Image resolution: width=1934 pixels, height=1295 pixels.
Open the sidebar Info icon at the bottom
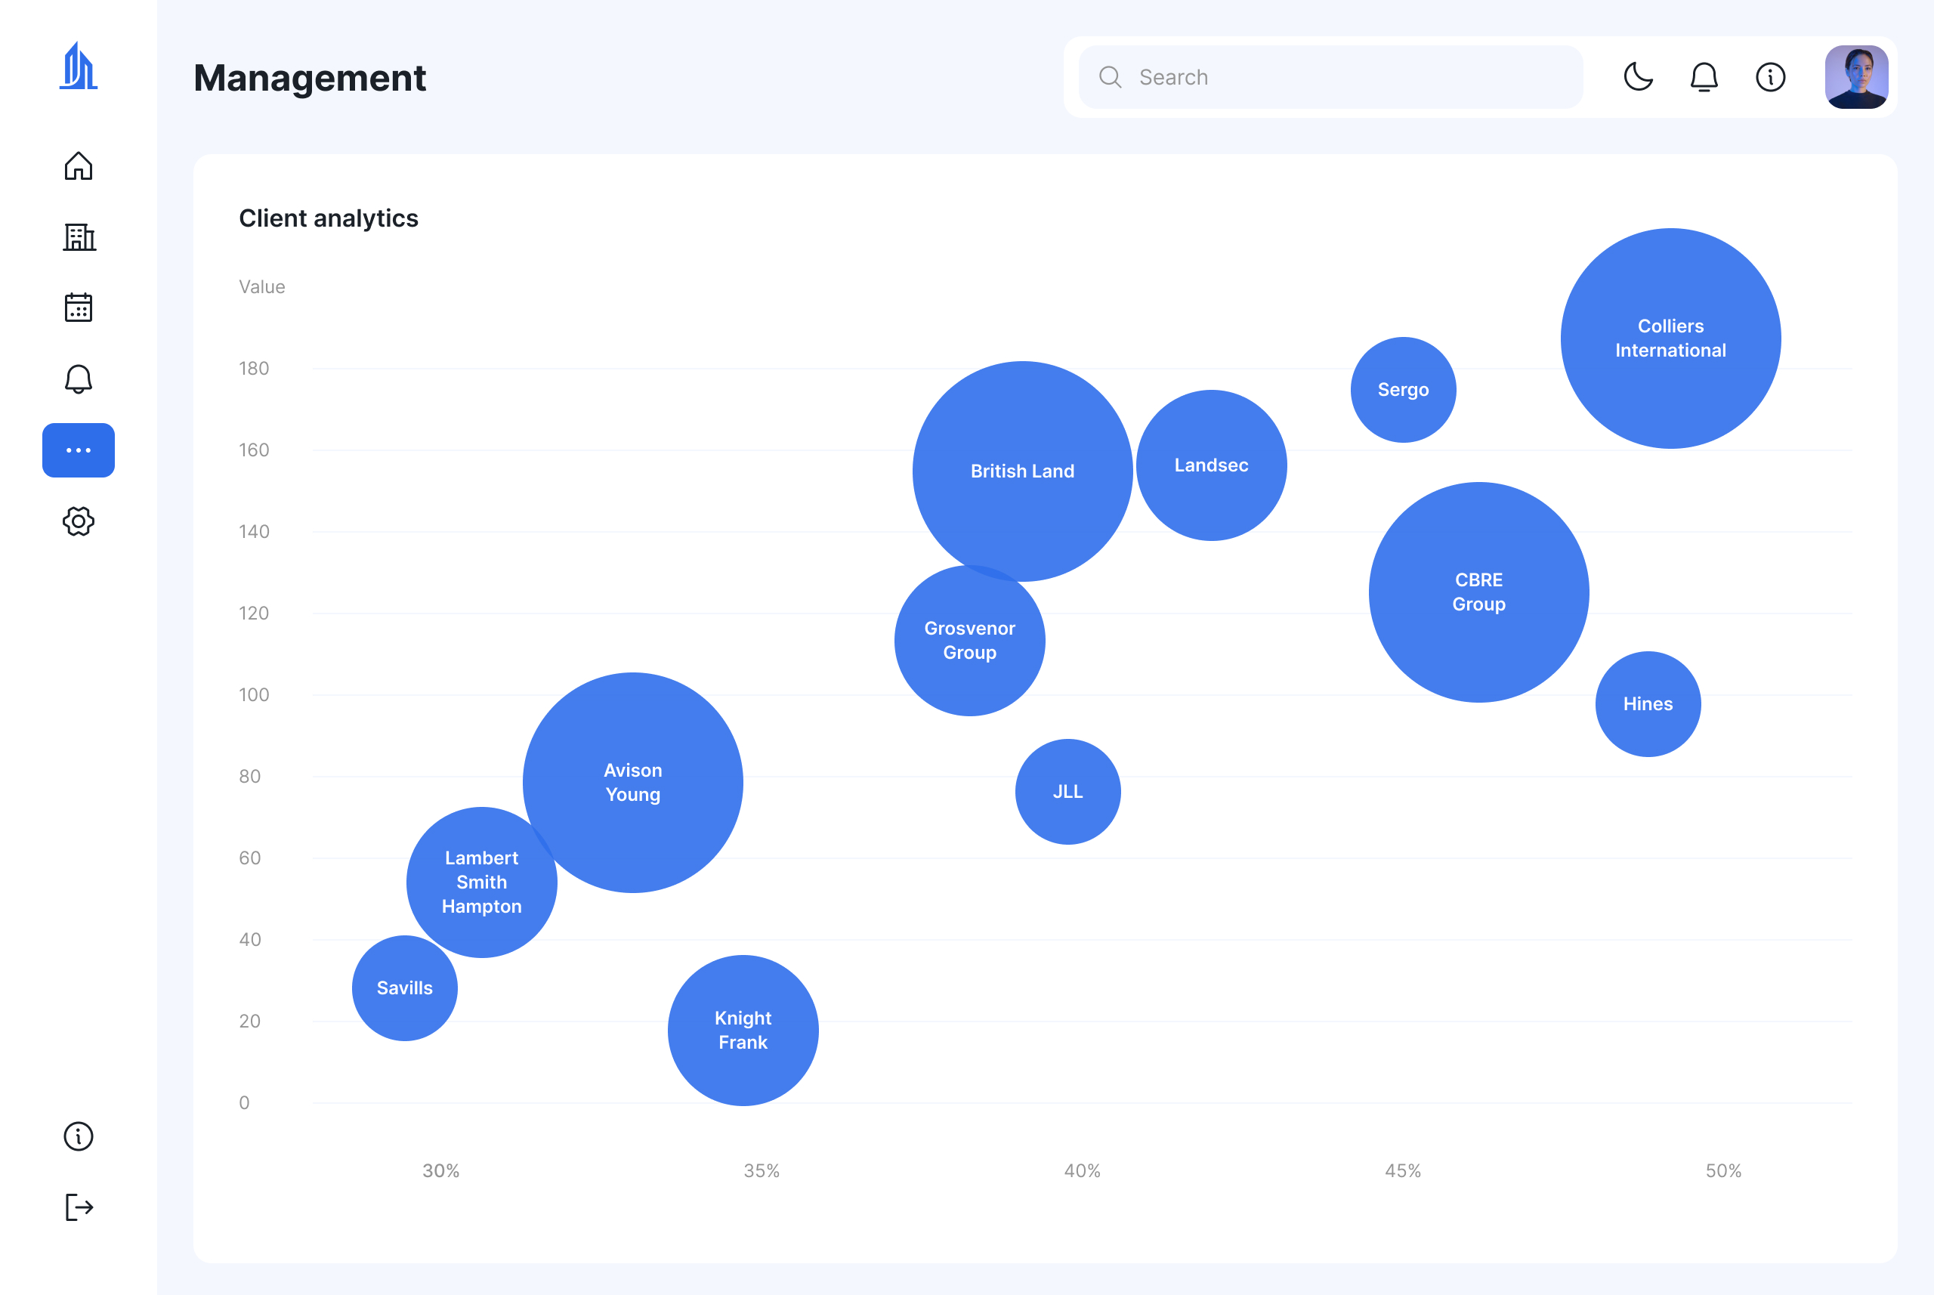(x=79, y=1136)
